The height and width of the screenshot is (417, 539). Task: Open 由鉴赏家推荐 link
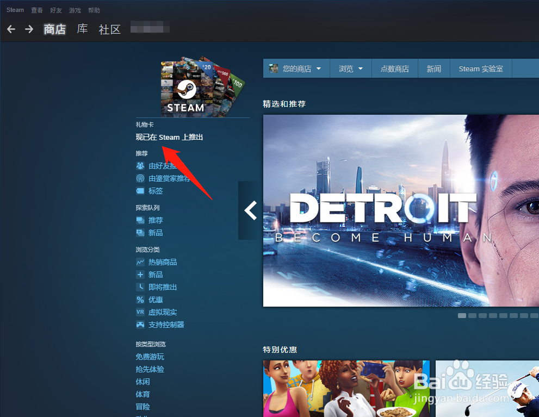pyautogui.click(x=169, y=178)
